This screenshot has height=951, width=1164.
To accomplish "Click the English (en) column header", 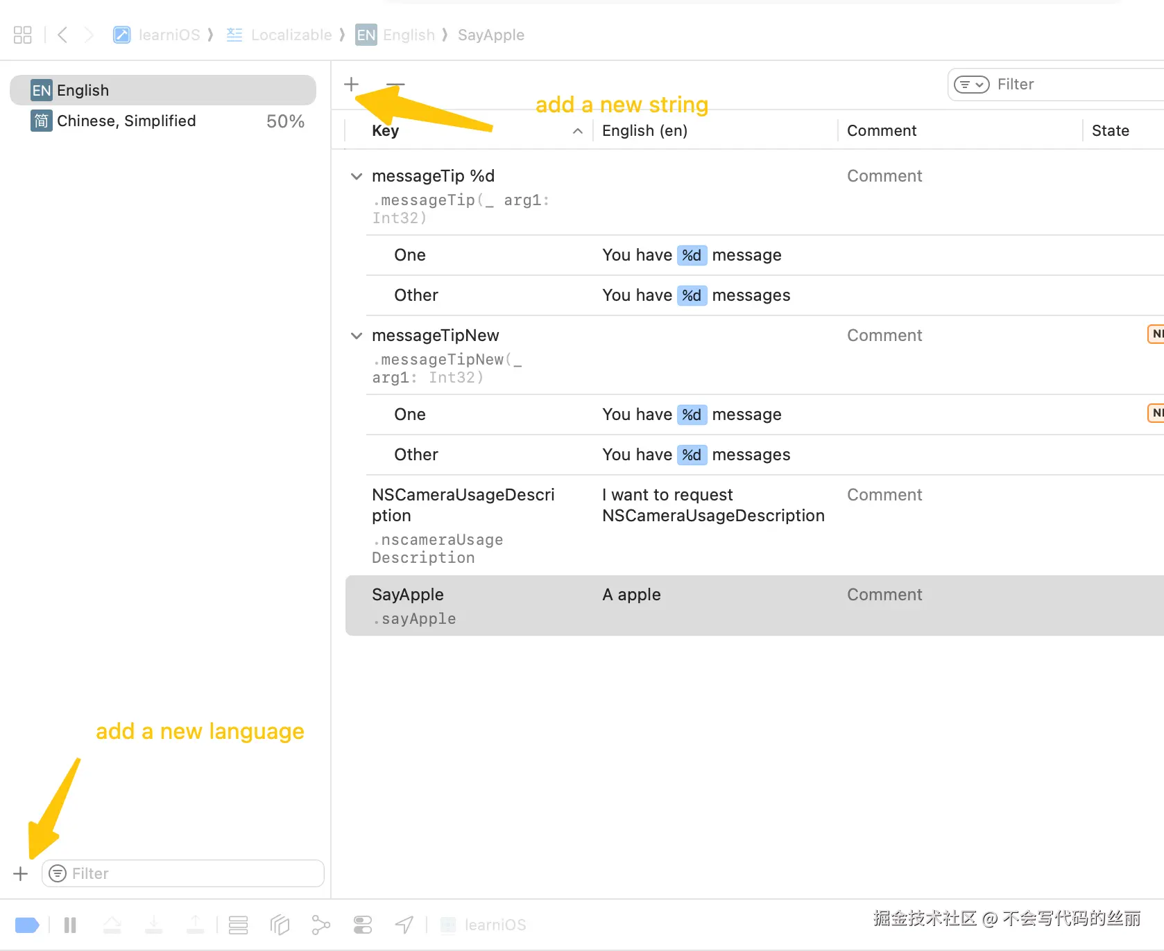I will 645,130.
